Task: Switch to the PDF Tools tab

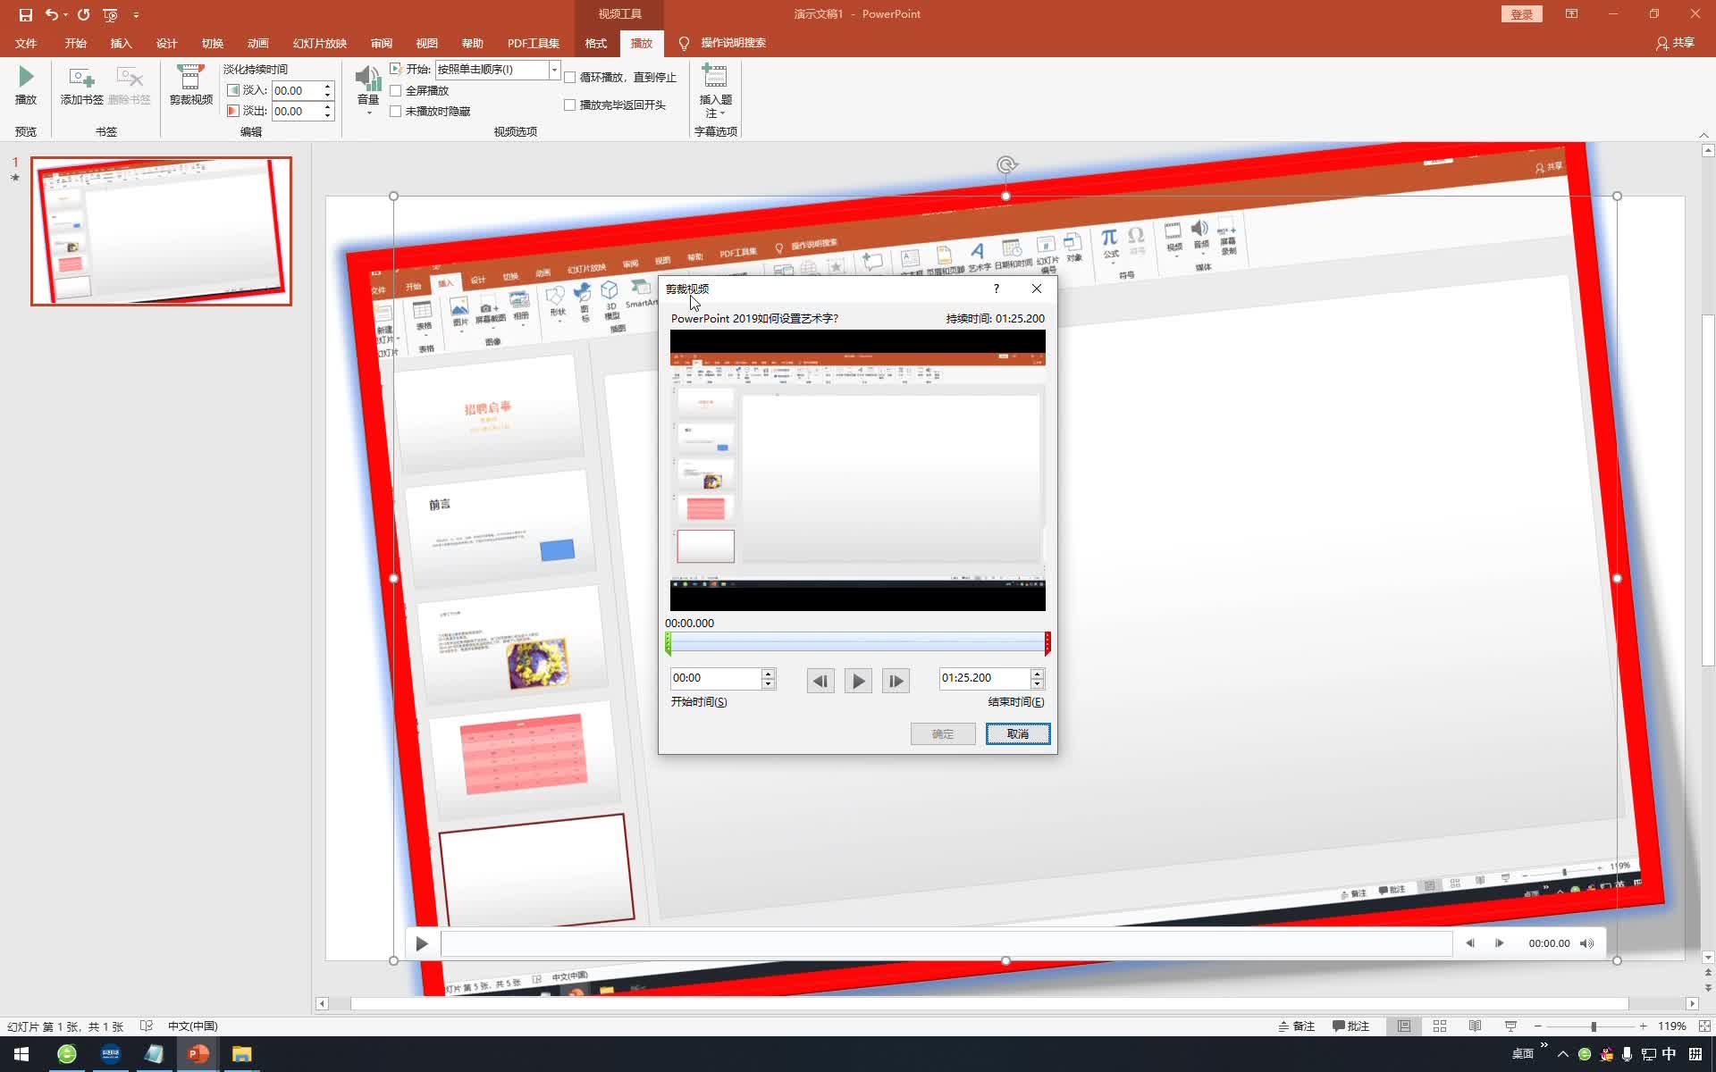Action: click(533, 43)
